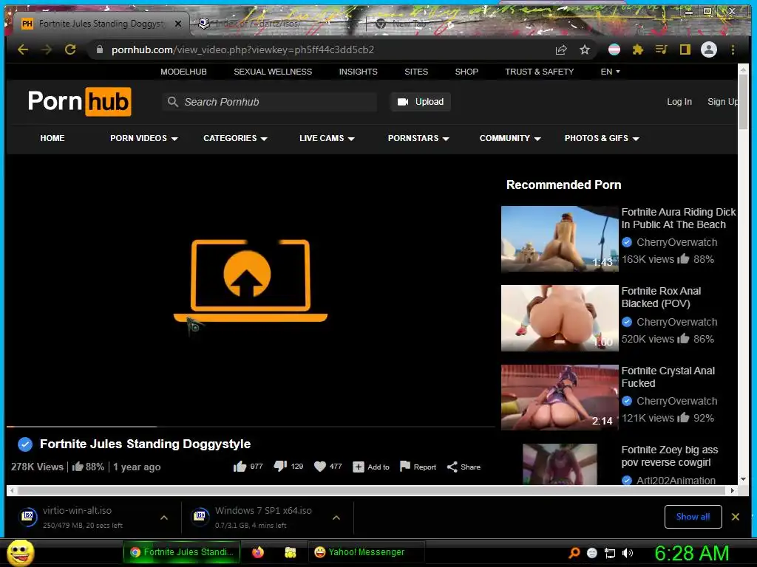Screen dimensions: 757x567
Task: Report the video with the flag button
Action: coord(418,467)
